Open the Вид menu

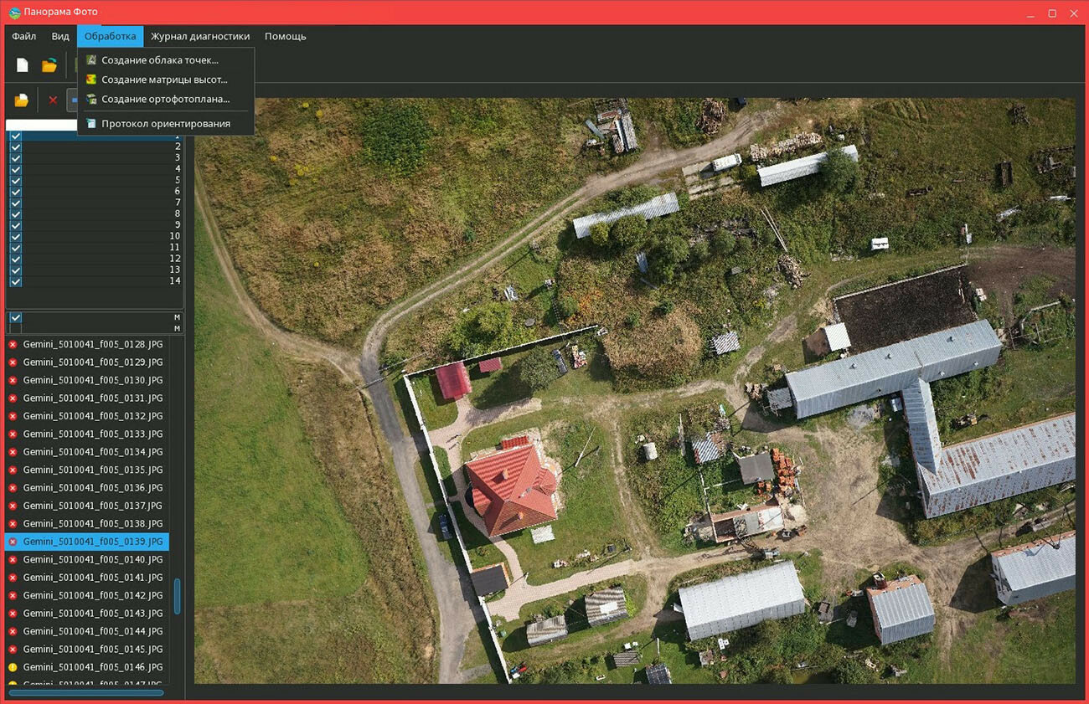click(60, 37)
